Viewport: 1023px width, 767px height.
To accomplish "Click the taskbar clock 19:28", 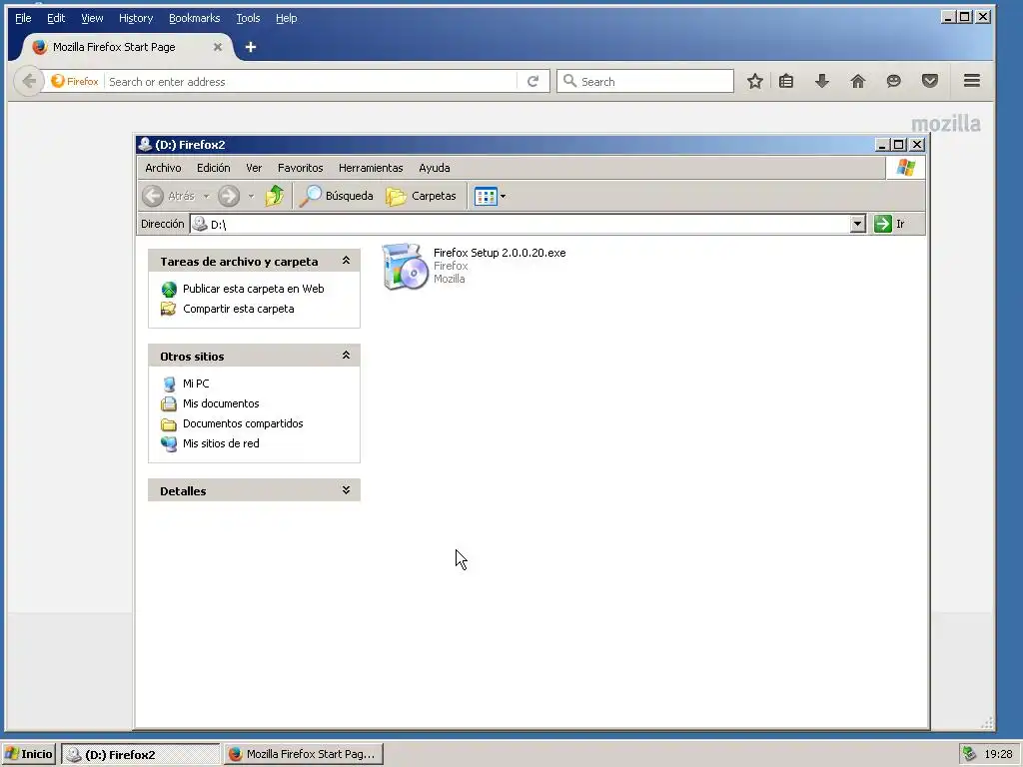I will pos(998,754).
